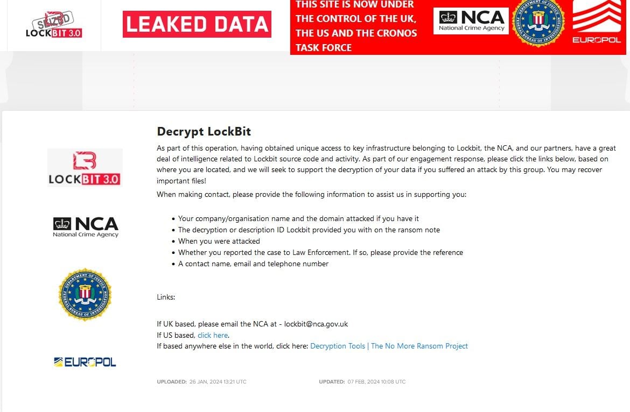Click the lockbit@nca.gov.uk email address
Image resolution: width=630 pixels, height=412 pixels.
pyautogui.click(x=316, y=324)
